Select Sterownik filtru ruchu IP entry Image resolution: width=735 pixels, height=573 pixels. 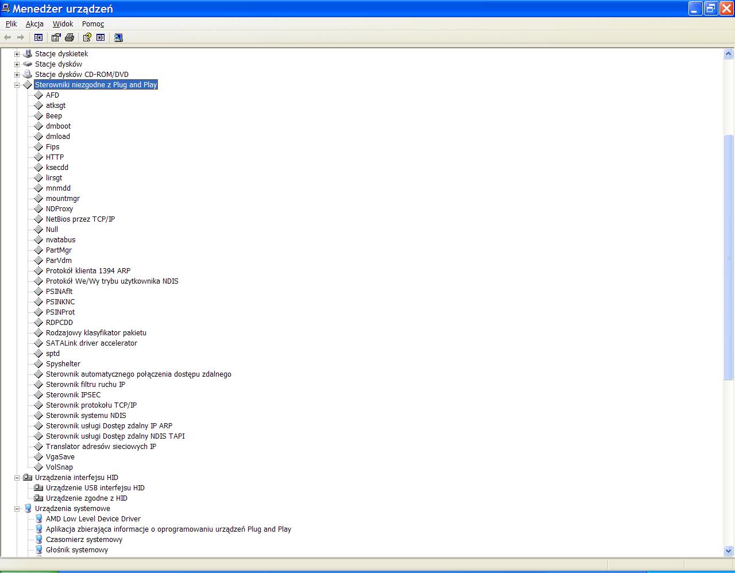coord(86,385)
